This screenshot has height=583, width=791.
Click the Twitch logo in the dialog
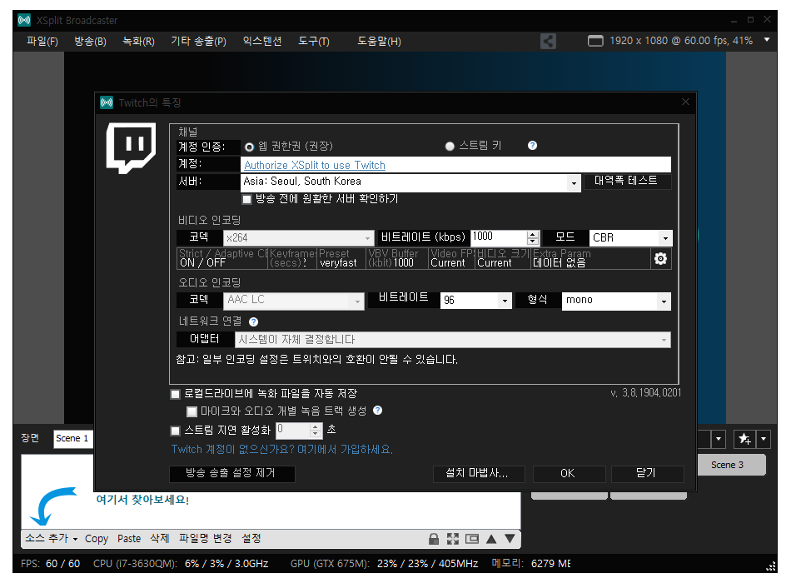[x=131, y=148]
